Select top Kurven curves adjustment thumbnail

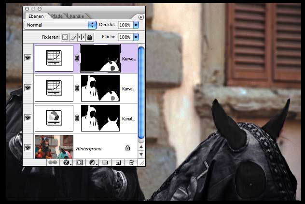(54, 58)
